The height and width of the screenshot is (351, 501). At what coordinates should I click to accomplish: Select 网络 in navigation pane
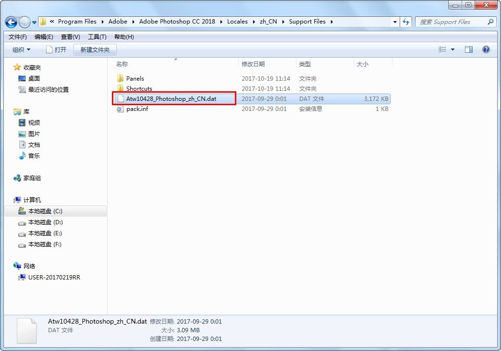(29, 266)
